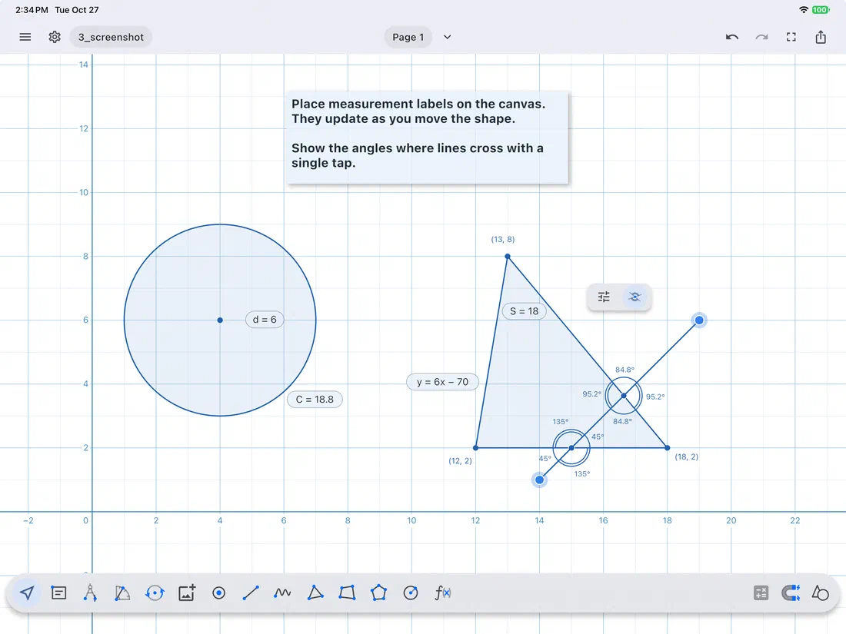846x634 pixels.
Task: Select the pentagon polygon tool
Action: [378, 593]
